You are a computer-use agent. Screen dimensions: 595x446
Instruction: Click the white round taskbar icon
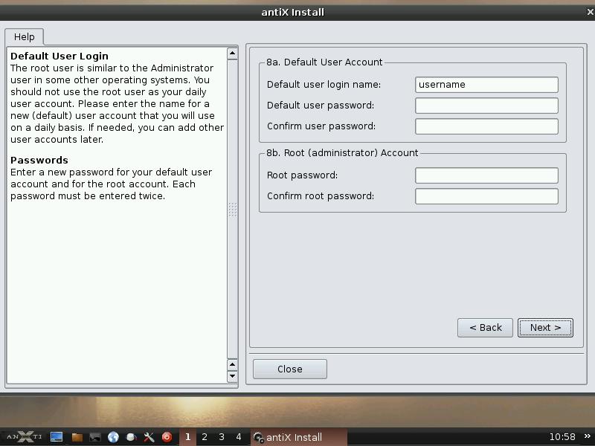(x=132, y=437)
